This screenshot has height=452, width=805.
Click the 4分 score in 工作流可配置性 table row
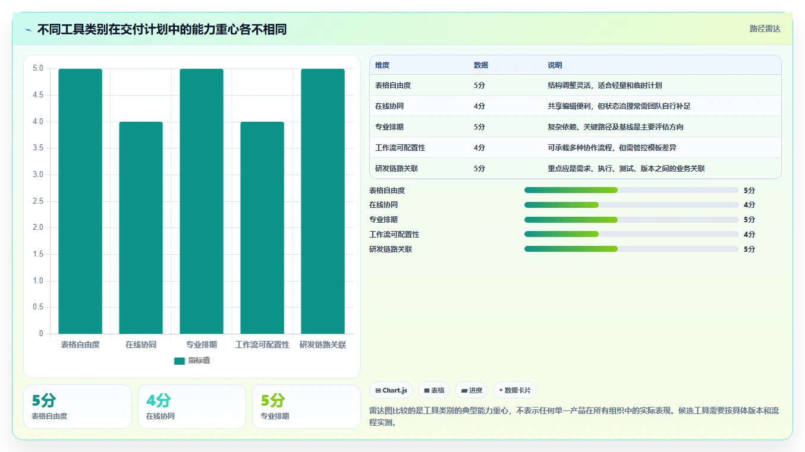[x=479, y=148]
